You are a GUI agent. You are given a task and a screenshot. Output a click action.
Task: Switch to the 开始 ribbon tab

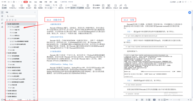coord(25,2)
